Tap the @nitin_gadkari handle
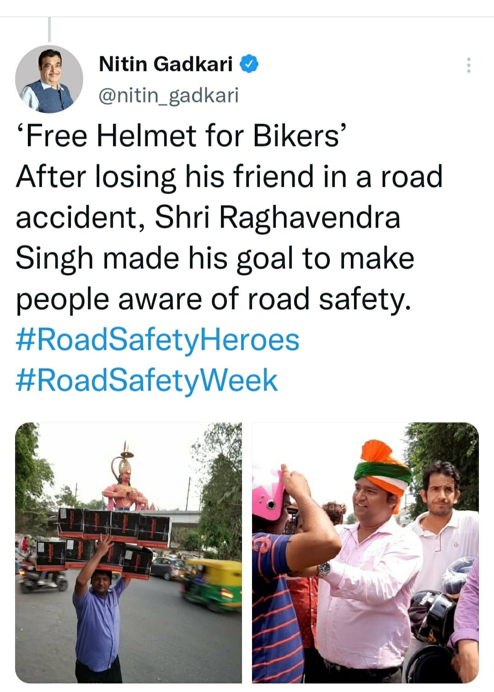Image resolution: width=494 pixels, height=692 pixels. (x=169, y=95)
